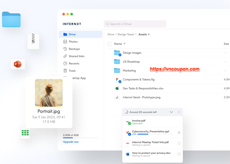Click the INTERNXT logo
The width and height of the screenshot is (230, 164).
(x=72, y=24)
